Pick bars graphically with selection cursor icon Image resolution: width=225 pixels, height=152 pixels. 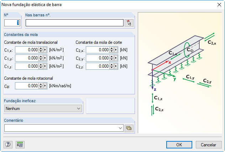[x=129, y=23]
